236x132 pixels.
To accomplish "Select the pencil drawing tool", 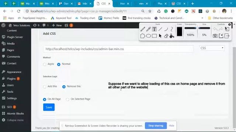I will coord(143,29).
